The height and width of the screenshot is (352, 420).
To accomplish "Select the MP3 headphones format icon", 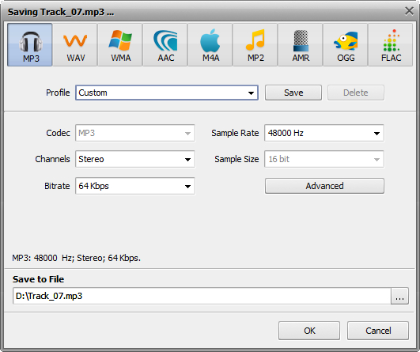I will pyautogui.click(x=30, y=45).
